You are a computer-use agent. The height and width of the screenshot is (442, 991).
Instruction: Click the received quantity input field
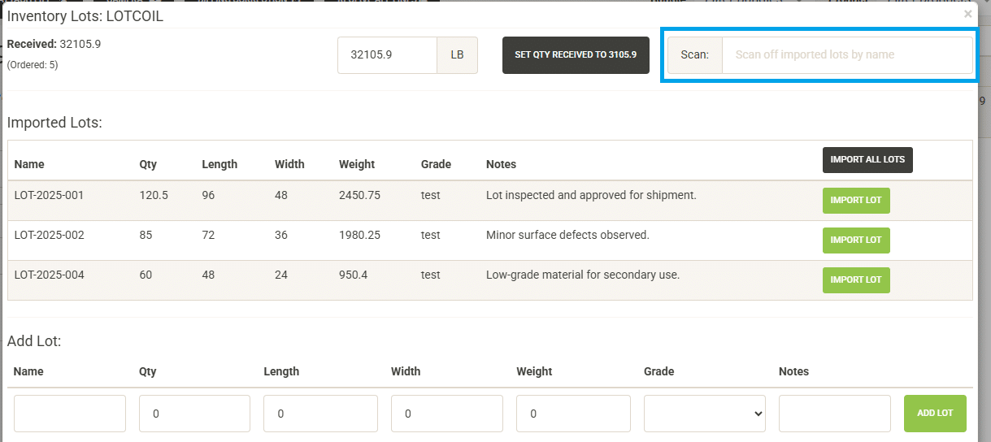click(x=387, y=55)
